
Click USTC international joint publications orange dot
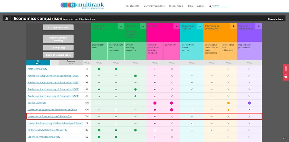(x=229, y=110)
